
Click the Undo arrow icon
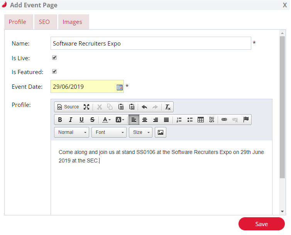(144, 107)
